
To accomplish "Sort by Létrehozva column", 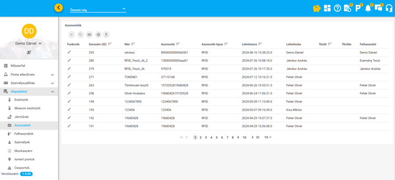I will pos(260,44).
